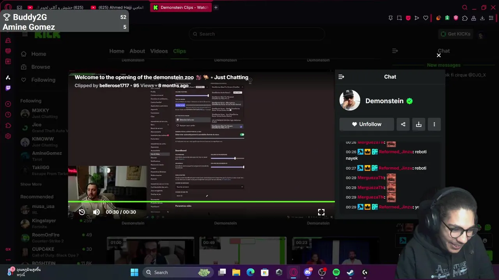
Task: Open Discord from the taskbar
Action: (308, 272)
